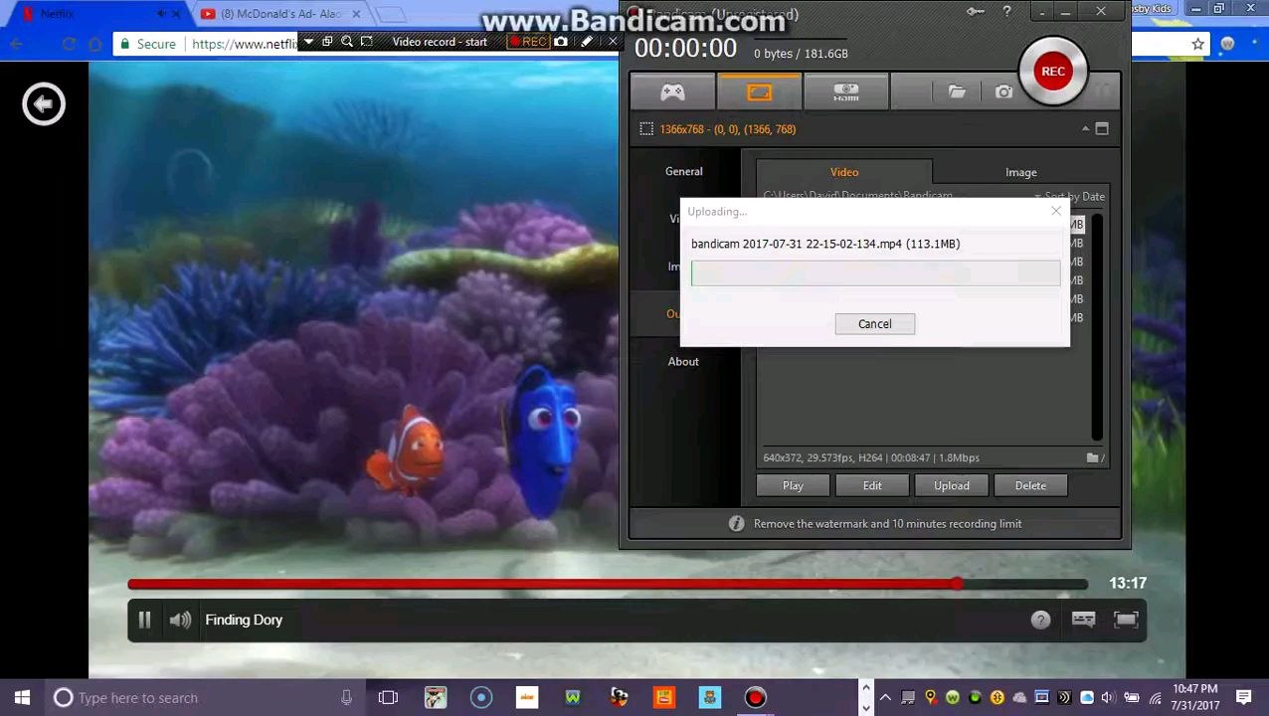Edit the selected Bandicam video
1269x716 pixels.
(872, 485)
